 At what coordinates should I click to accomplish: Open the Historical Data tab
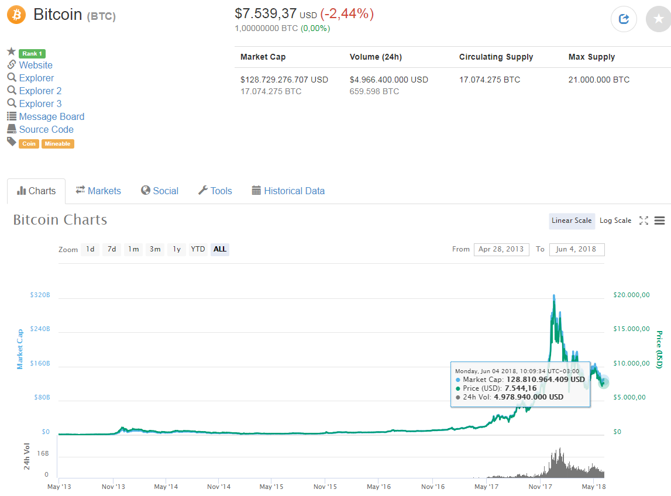point(288,191)
